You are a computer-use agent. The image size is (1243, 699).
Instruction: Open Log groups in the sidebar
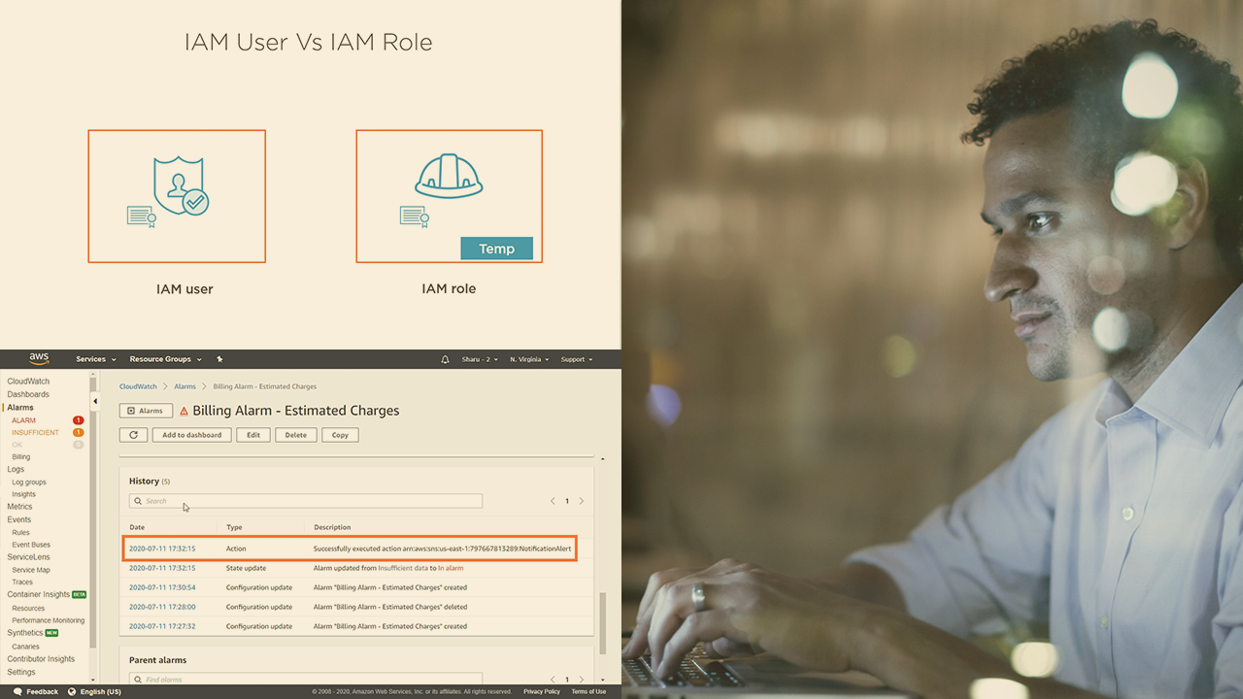[28, 482]
